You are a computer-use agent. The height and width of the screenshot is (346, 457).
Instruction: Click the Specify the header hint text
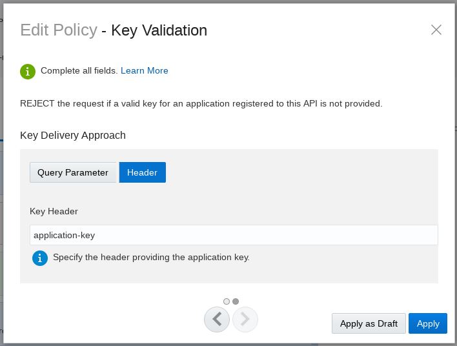[151, 257]
